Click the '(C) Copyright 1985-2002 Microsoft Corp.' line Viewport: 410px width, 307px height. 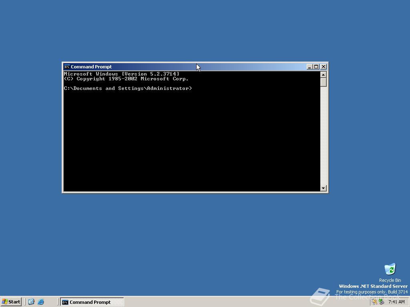pyautogui.click(x=126, y=79)
